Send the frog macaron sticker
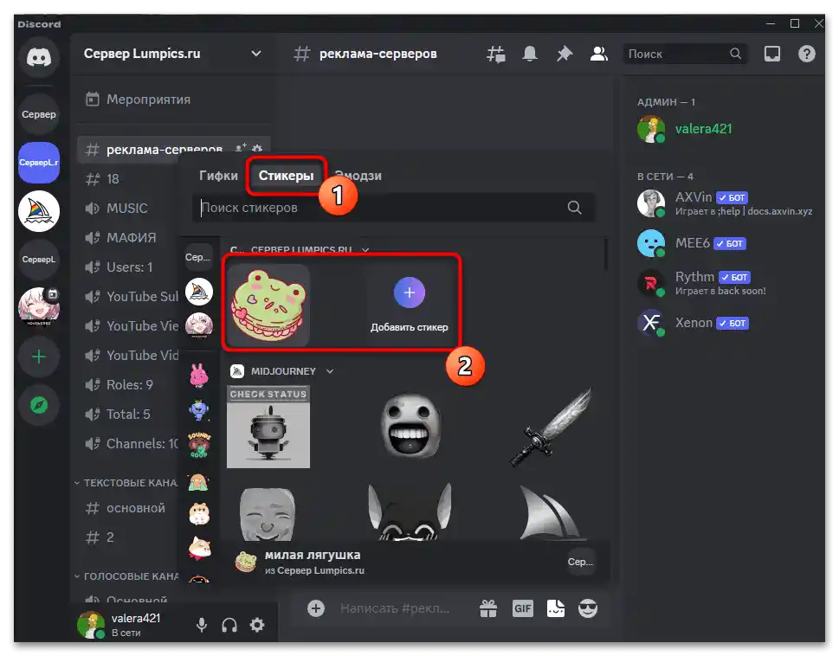This screenshot has height=656, width=839. point(268,305)
